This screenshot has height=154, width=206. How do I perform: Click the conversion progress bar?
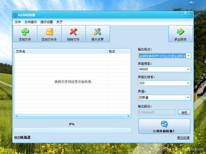point(73,130)
